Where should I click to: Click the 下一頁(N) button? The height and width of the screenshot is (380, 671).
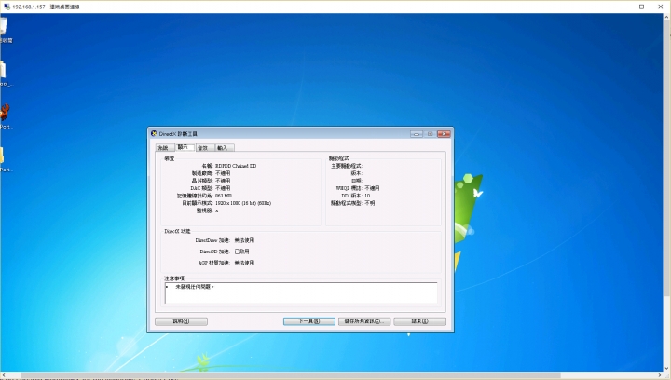click(x=309, y=321)
